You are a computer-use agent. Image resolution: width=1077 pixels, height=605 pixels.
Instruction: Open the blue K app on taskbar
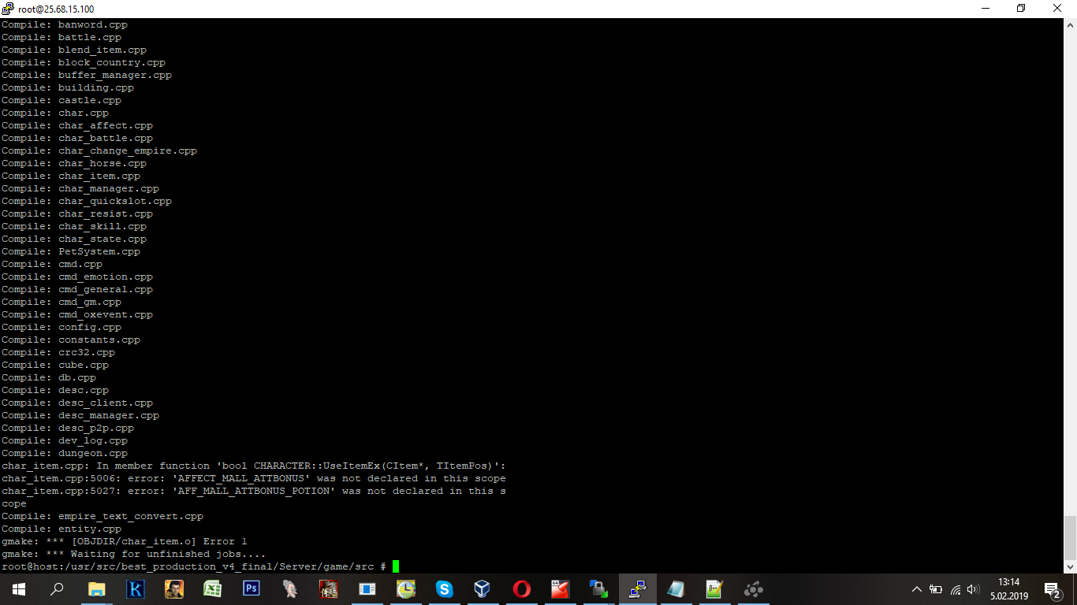pyautogui.click(x=135, y=588)
